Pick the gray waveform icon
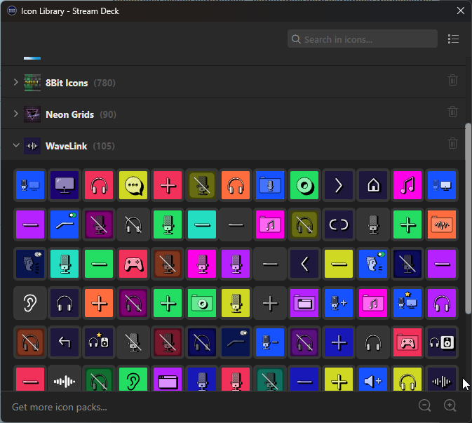Screen dimensions: 472x423 coord(65,380)
